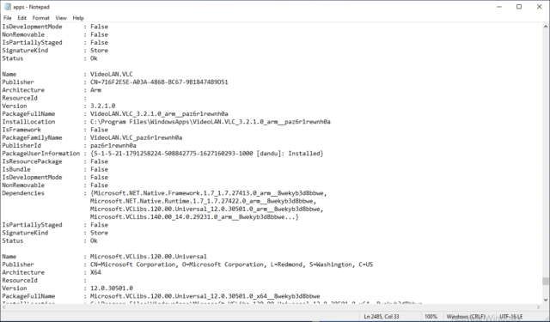Click the vertical scrollbar up arrow

pos(546,27)
